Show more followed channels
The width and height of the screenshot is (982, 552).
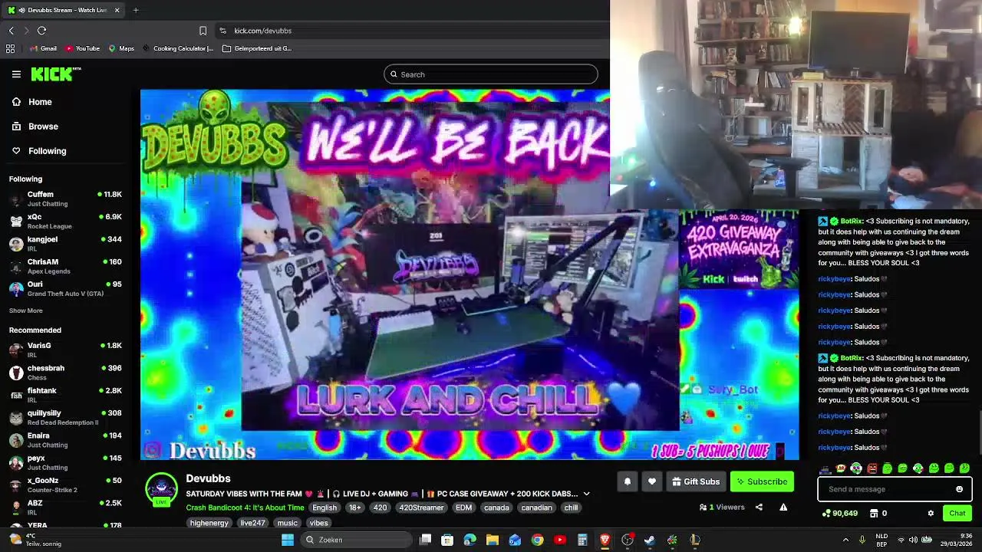25,310
